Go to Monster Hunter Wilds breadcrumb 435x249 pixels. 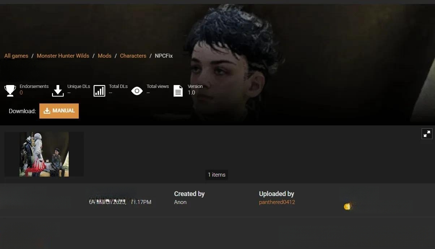coord(63,56)
